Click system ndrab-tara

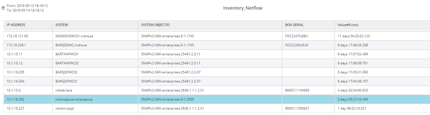tap(64, 90)
